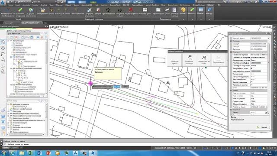Select the Премести възел move tool
This screenshot has width=277, height=156.
pos(108,11)
